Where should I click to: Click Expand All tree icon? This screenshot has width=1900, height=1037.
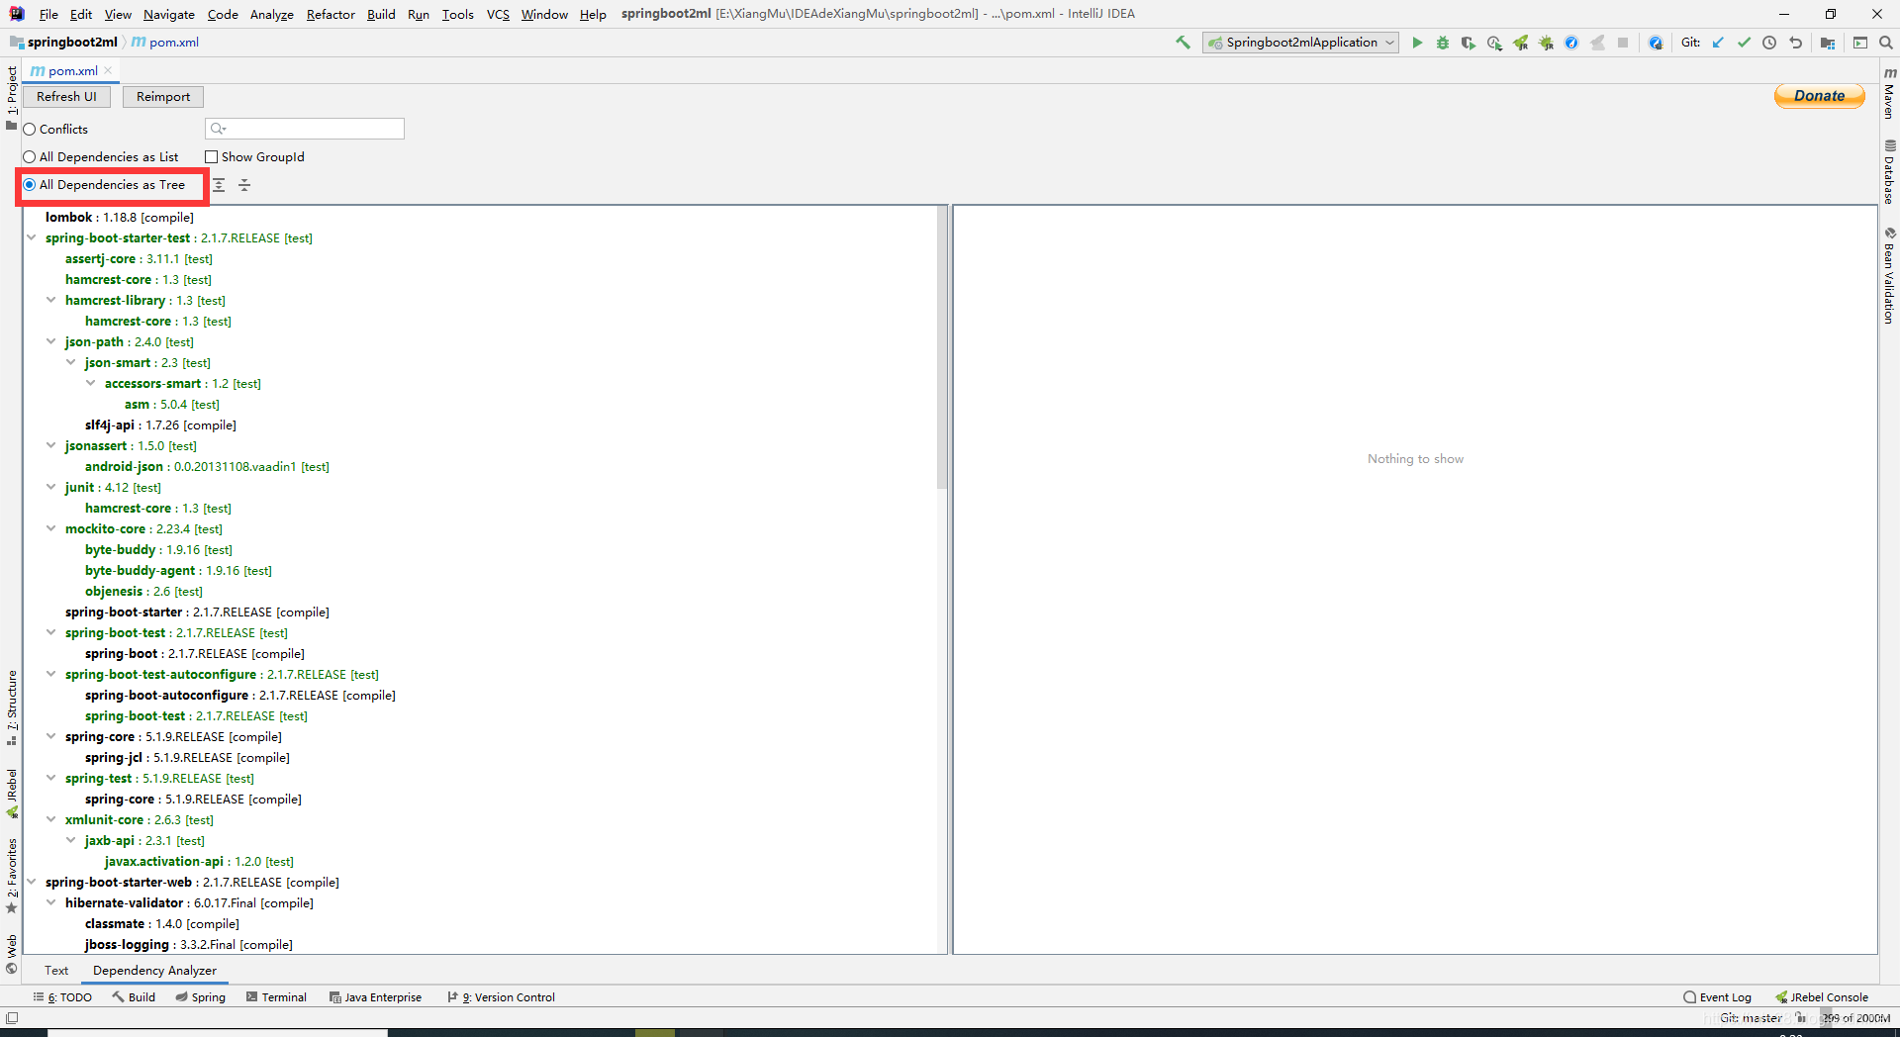219,185
